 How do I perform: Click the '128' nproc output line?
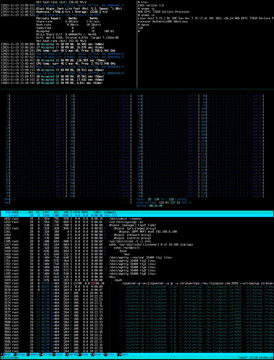[141, 28]
